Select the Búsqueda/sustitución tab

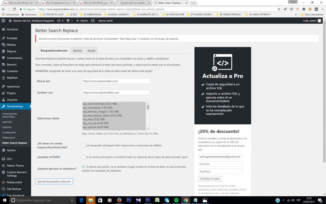[54, 50]
